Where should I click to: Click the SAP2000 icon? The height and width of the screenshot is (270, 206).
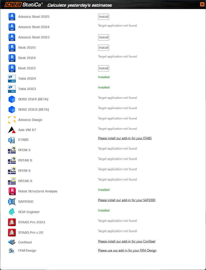coord(12,202)
